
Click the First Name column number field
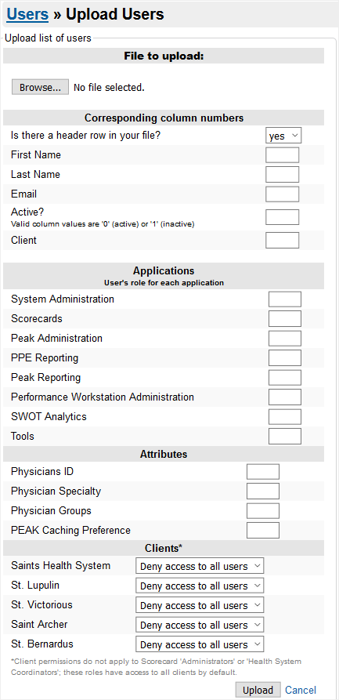pos(283,155)
